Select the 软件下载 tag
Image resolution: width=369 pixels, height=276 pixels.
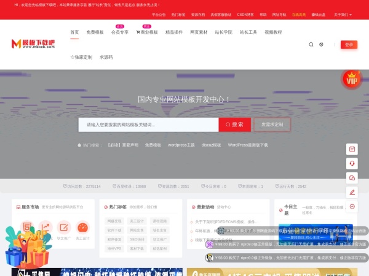114,230
